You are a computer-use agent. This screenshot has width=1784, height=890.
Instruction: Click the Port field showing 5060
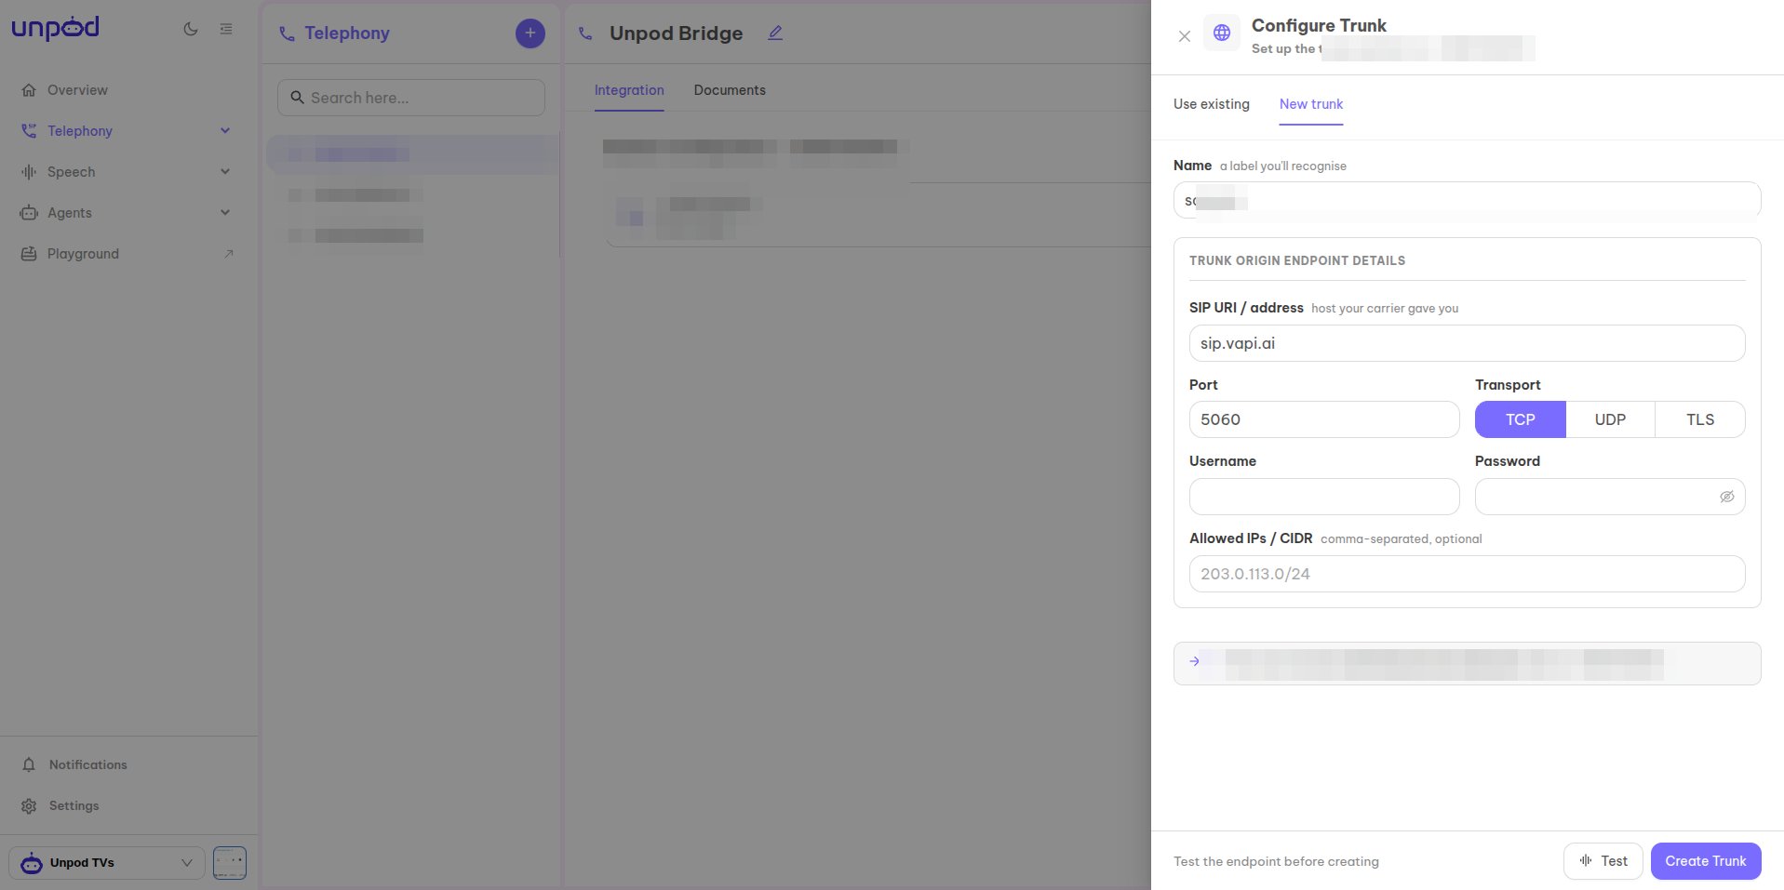1324,419
